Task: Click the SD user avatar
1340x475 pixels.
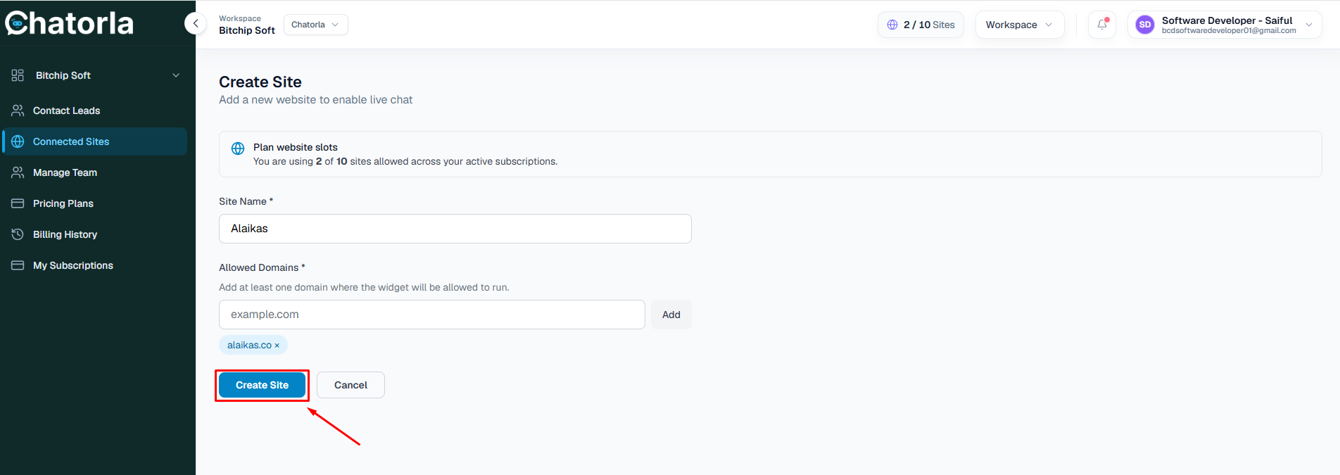Action: 1145,25
